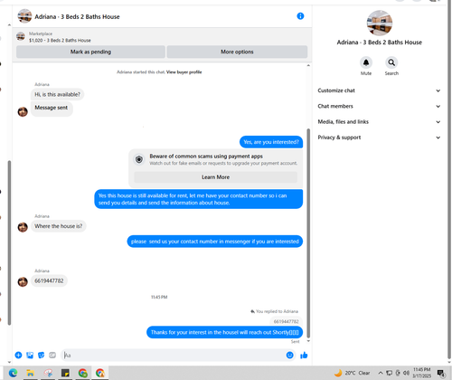Open Microsoft Edge from taskbar

(x=13, y=373)
